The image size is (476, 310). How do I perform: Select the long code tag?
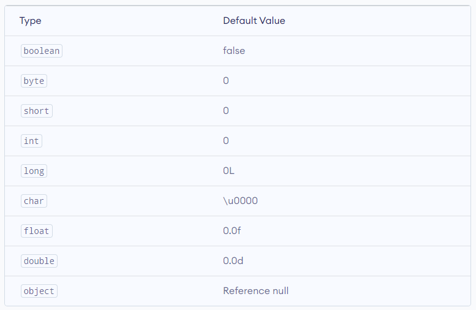click(34, 171)
